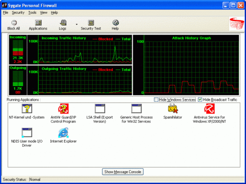246x184 pixels.
Task: Click the Sygate red wall logo
Action: click(x=237, y=24)
